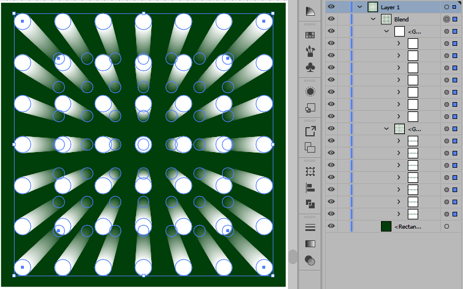Open the Stroke panel icon

point(310,227)
